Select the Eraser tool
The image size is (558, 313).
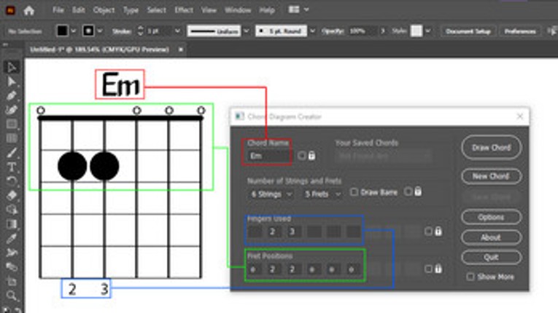click(x=12, y=195)
